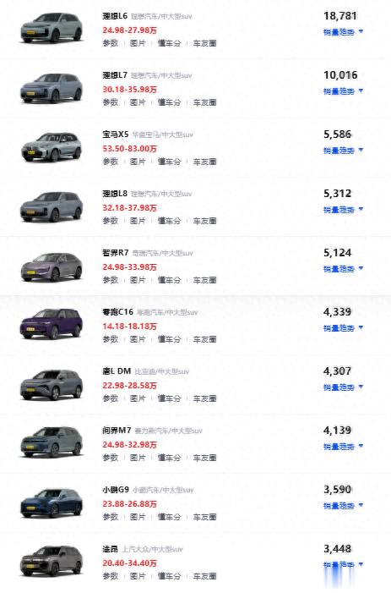Viewport: 391px width, 593px height.
Task: Expand 销量趋势 dropdown for 理想L6
Action: coord(343,32)
